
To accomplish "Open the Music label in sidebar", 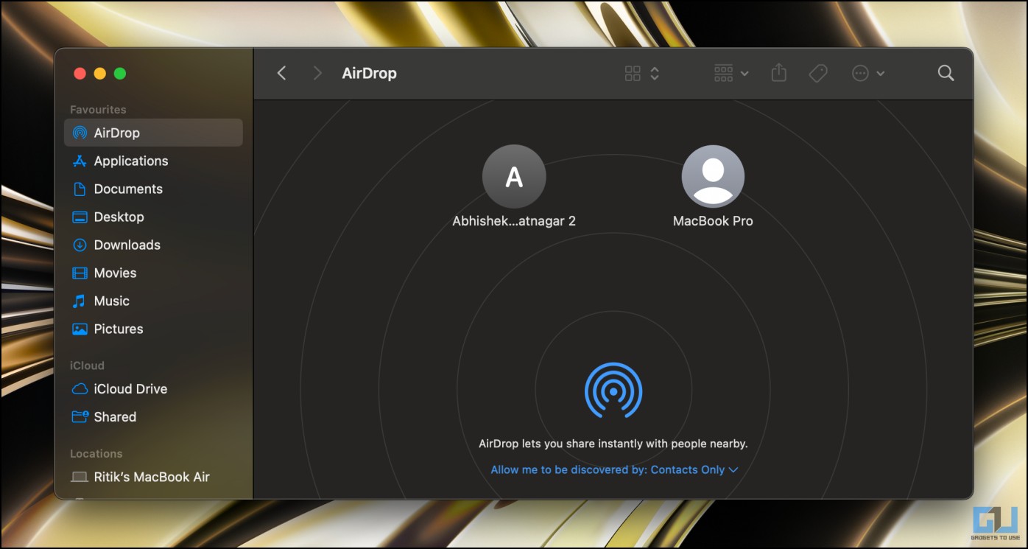I will 112,301.
